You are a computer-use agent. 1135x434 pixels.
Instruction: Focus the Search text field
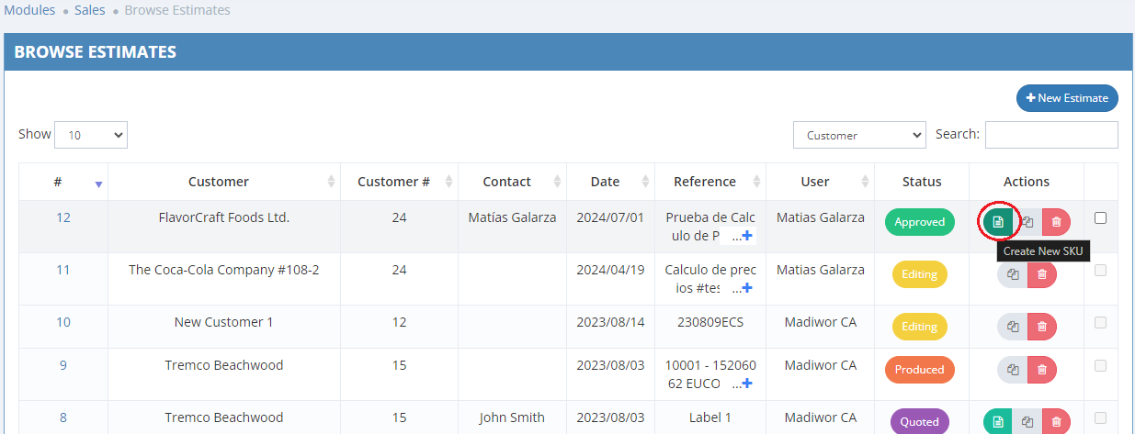[x=1051, y=135]
